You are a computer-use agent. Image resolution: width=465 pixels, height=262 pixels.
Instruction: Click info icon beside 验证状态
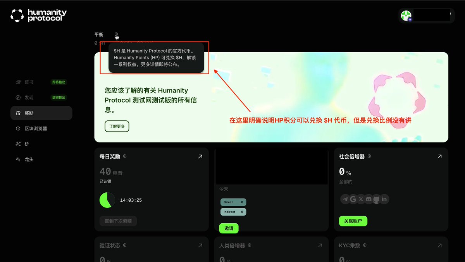point(125,245)
